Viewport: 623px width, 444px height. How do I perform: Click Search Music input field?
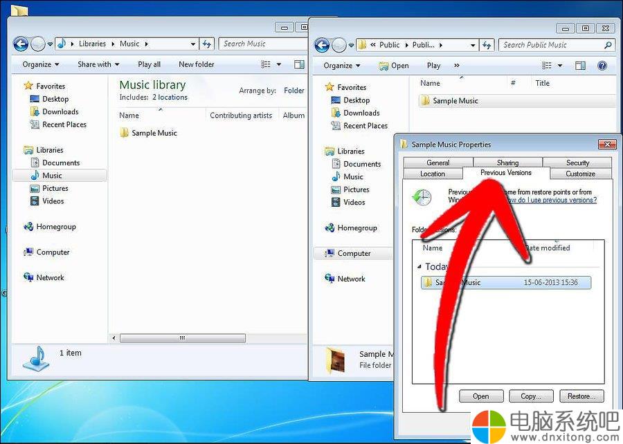[x=263, y=44]
